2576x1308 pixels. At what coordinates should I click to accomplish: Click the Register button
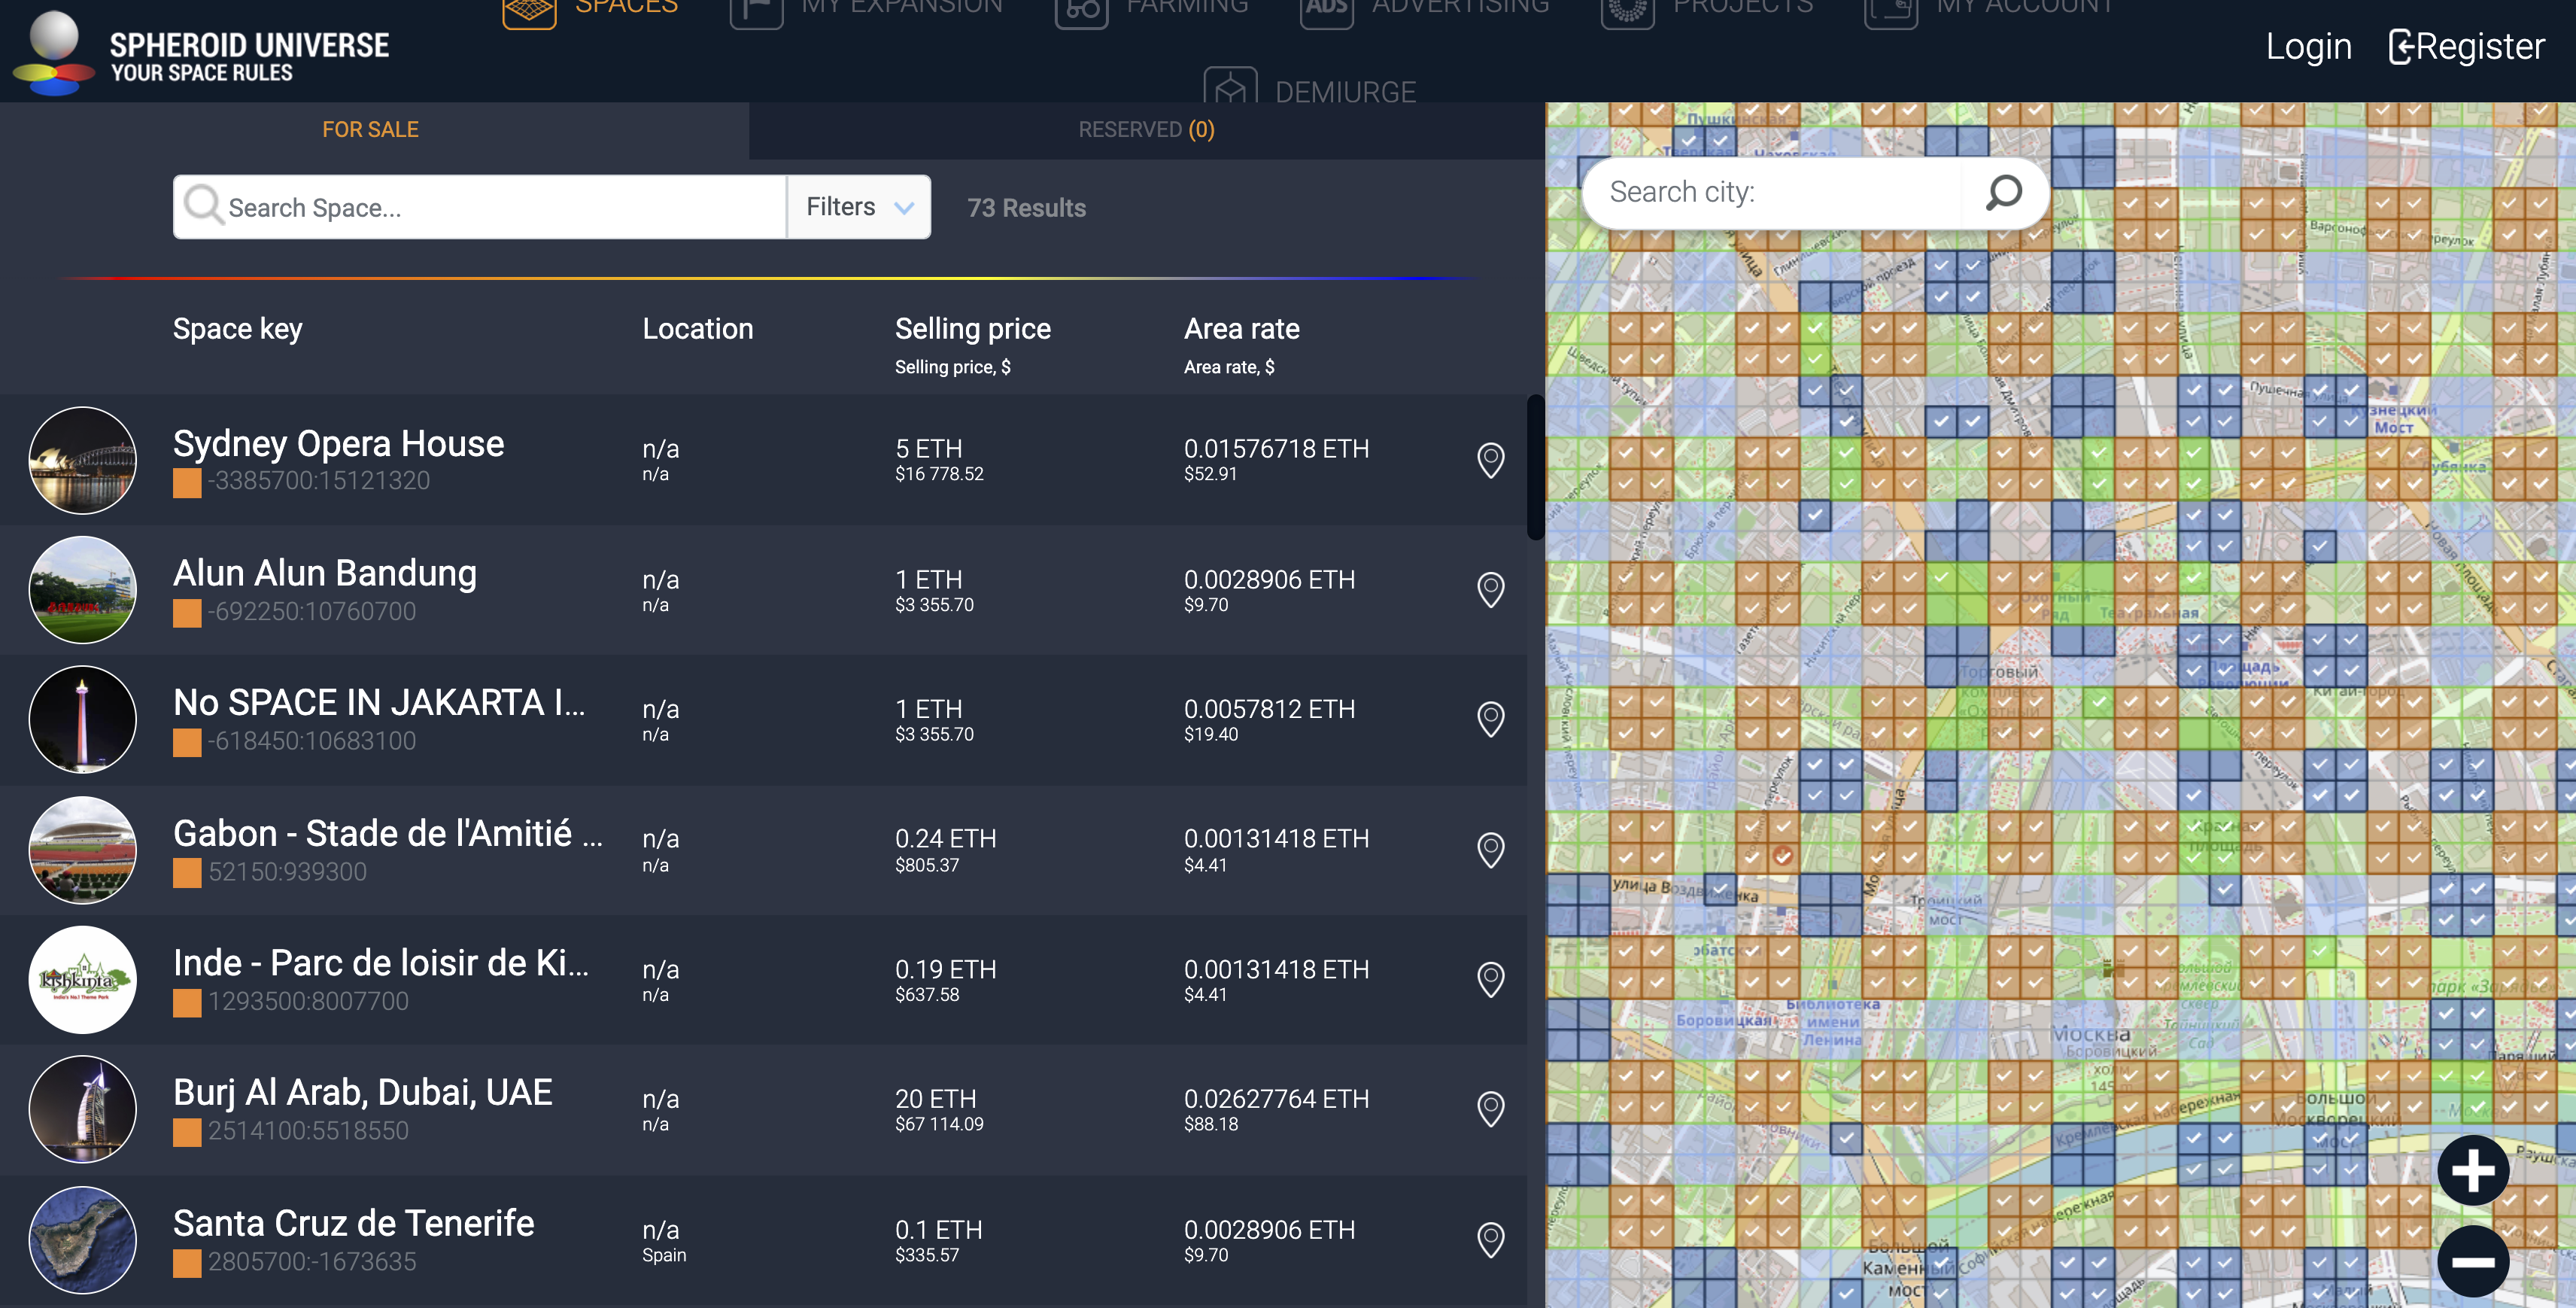pos(2466,47)
